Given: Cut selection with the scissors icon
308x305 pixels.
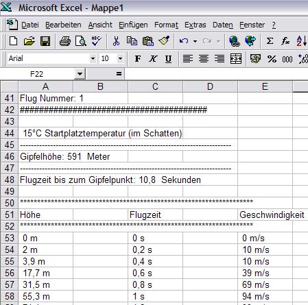Looking at the screenshot, I should (116, 41).
